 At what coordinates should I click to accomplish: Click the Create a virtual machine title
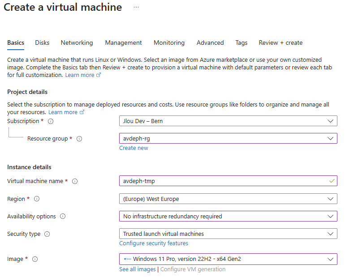(x=63, y=7)
